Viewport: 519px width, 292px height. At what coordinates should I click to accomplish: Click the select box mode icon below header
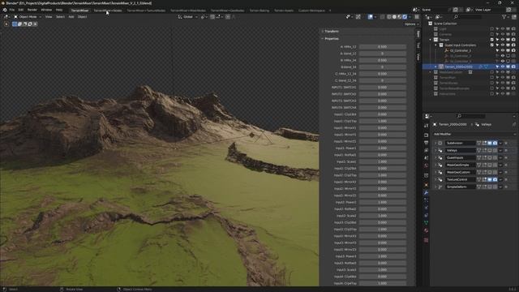pyautogui.click(x=15, y=24)
